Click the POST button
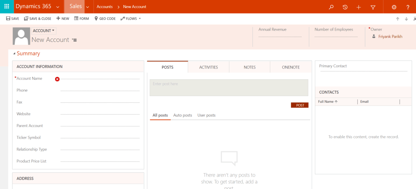Viewport: 416px width, 189px height. [x=300, y=105]
